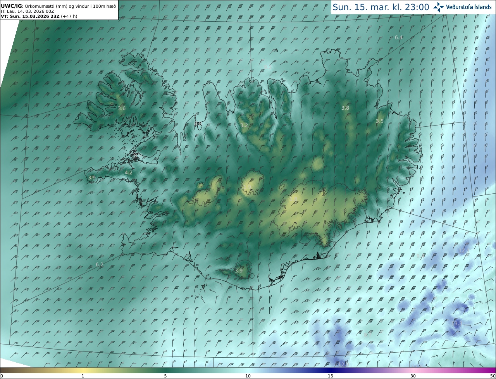Click the 5 tick label on the color scale
The image size is (496, 379).
click(165, 376)
